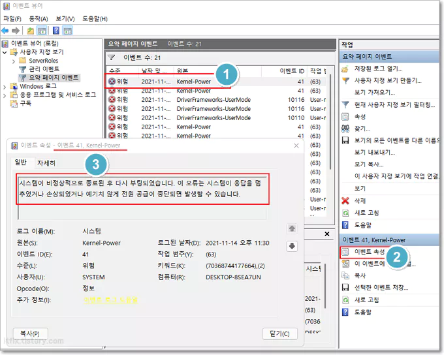Screen dimensions: 444x355
Task: Click the 요약 페이지 이벤트 actions header
Action: click(x=389, y=57)
